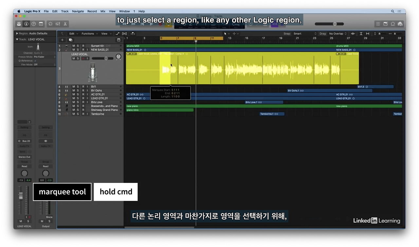This screenshot has height=247, width=419.
Task: Click the Tamborine.1 region in tracks area
Action: click(272, 114)
